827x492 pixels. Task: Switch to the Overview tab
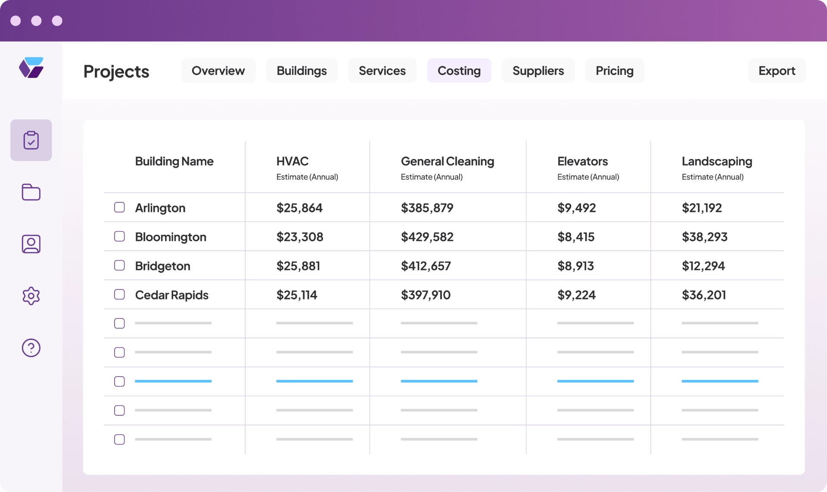tap(218, 71)
